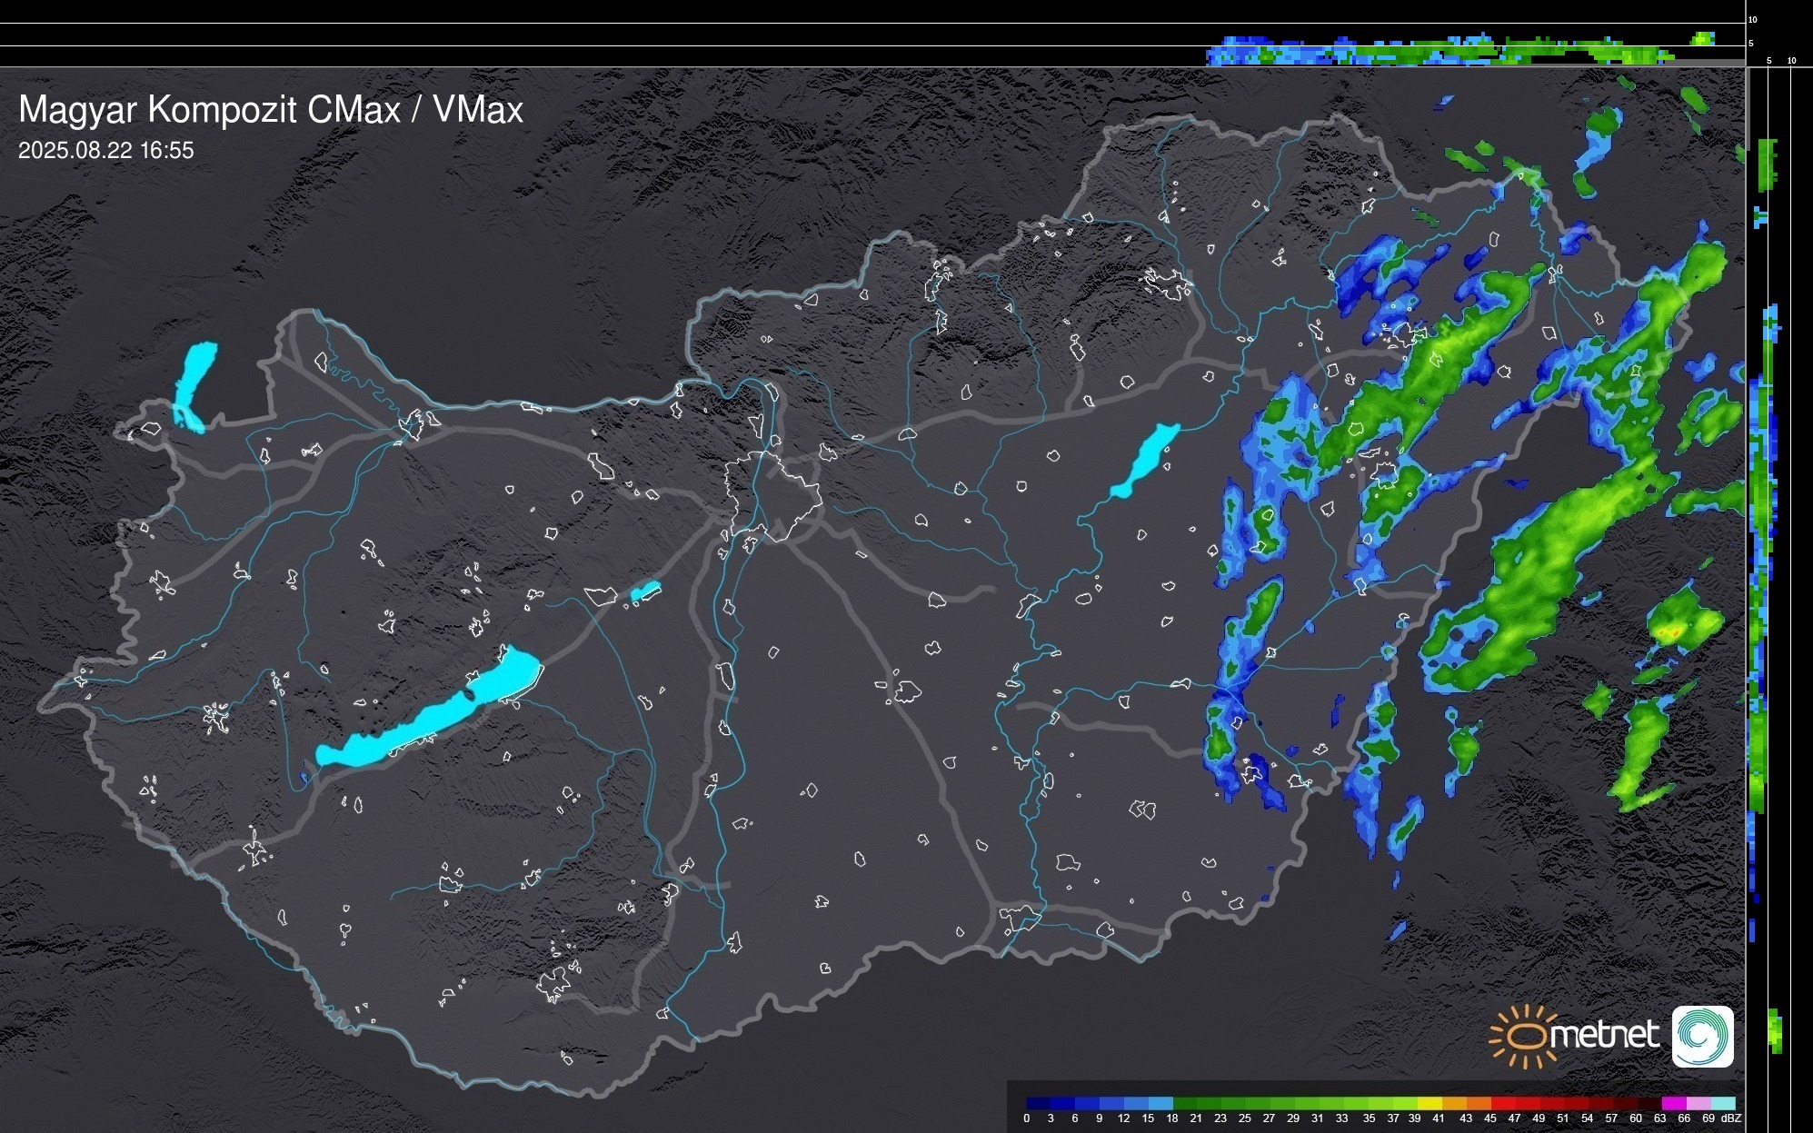This screenshot has width=1813, height=1133.
Task: Select the dark blue 0 dBZ legend swatch
Action: [1039, 1104]
